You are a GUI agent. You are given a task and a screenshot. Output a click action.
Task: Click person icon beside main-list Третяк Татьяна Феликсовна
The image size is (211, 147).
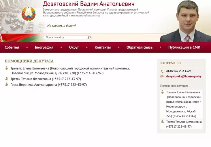(x=7, y=79)
